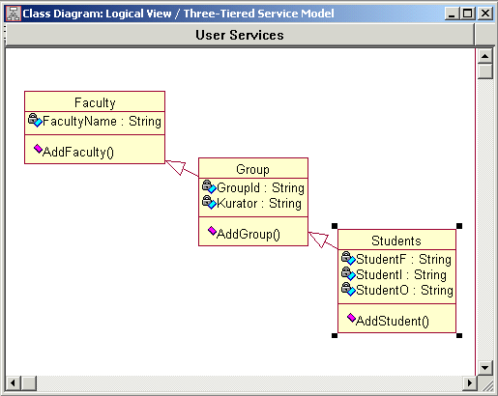Click the FacultyName private attribute lock icon
Screen dimensions: 498x396
click(35, 120)
